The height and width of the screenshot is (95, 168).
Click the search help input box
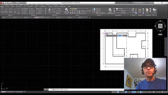pyautogui.click(x=123, y=3)
